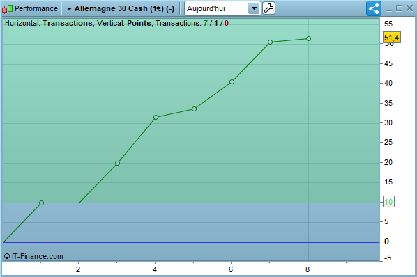The height and width of the screenshot is (277, 417).
Task: Click the candlestick Performance icon
Action: [x=8, y=8]
